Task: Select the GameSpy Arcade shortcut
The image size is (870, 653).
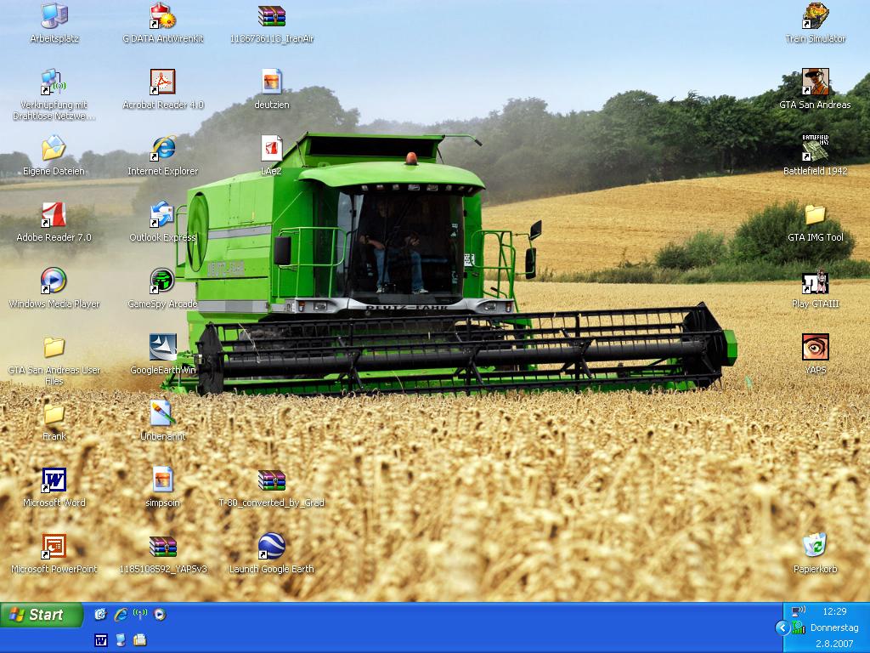Action: click(x=162, y=281)
